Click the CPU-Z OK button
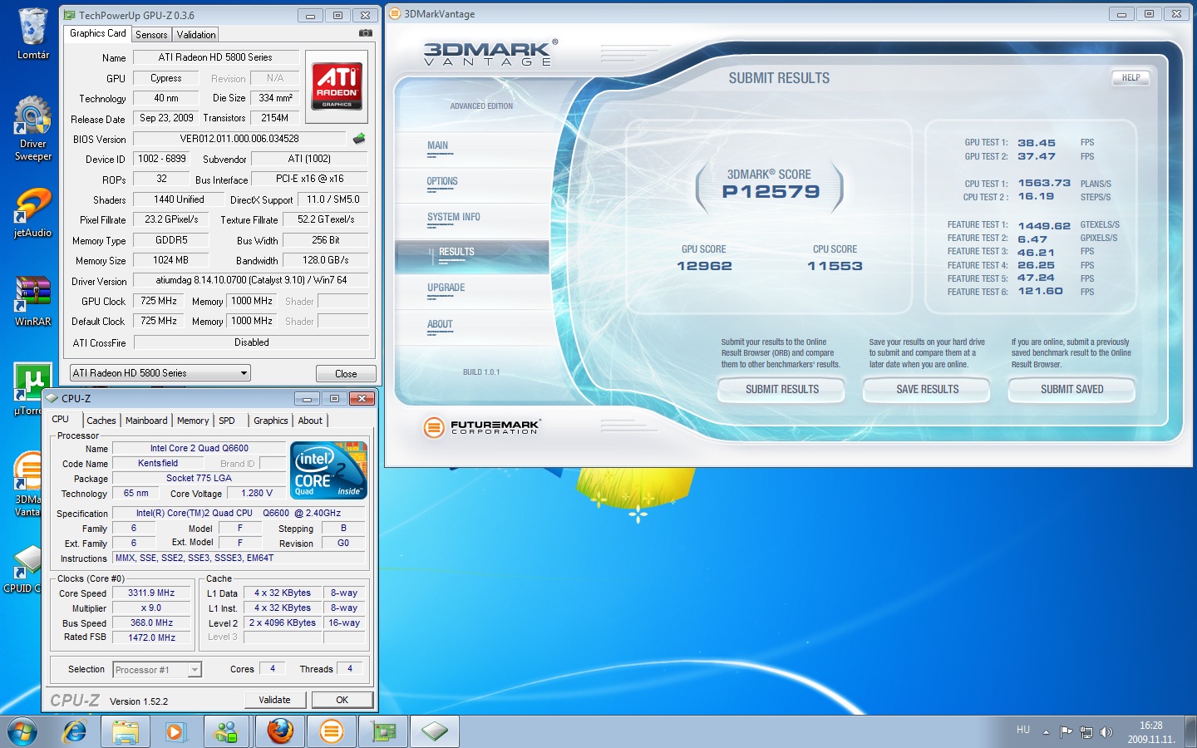This screenshot has height=748, width=1197. (342, 700)
